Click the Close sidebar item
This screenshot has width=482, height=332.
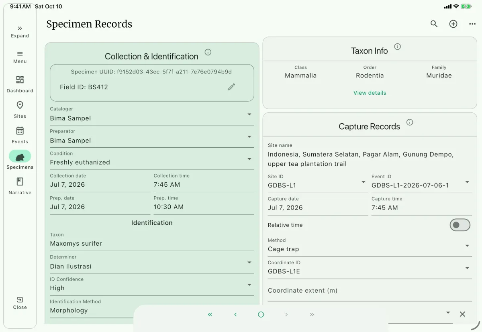(20, 303)
